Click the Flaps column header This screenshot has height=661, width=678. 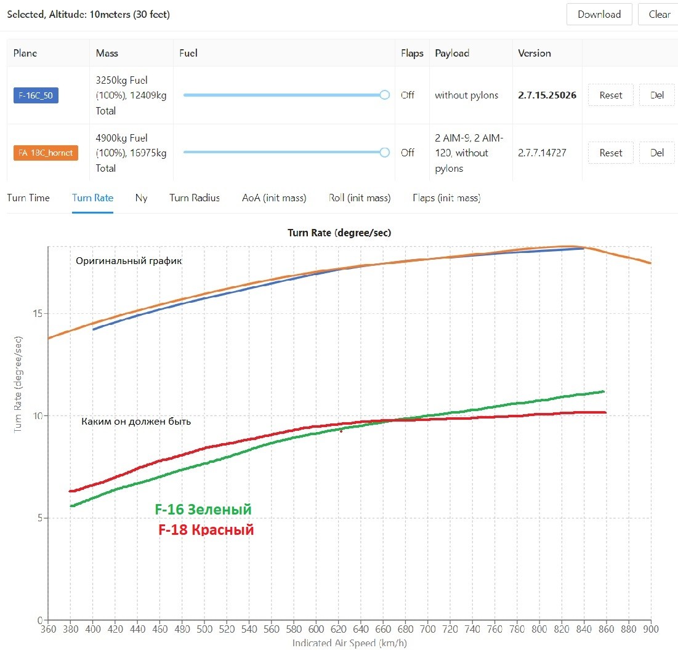pyautogui.click(x=412, y=53)
